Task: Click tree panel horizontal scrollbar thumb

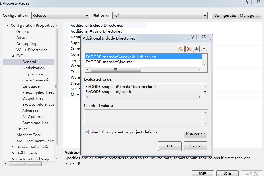Action: tap(25, 164)
